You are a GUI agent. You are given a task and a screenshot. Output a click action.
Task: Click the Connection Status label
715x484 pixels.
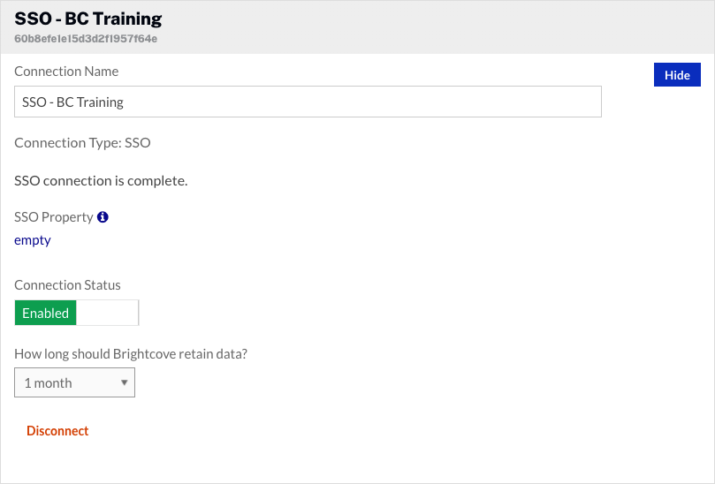click(67, 285)
